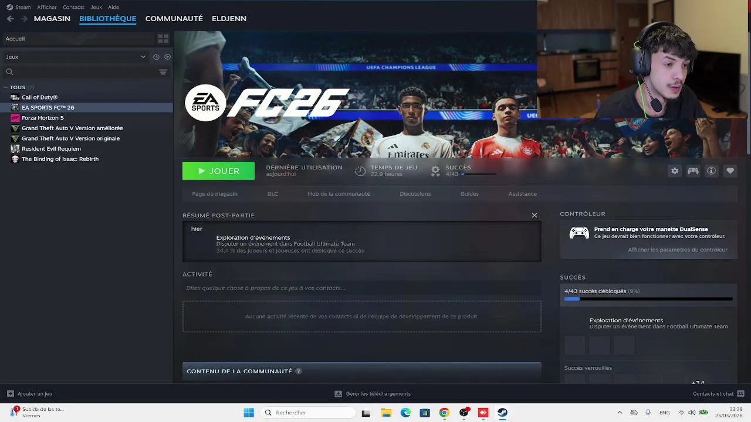Click the achievements progress bar in Succès panel
The width and height of the screenshot is (751, 422).
[x=648, y=299]
